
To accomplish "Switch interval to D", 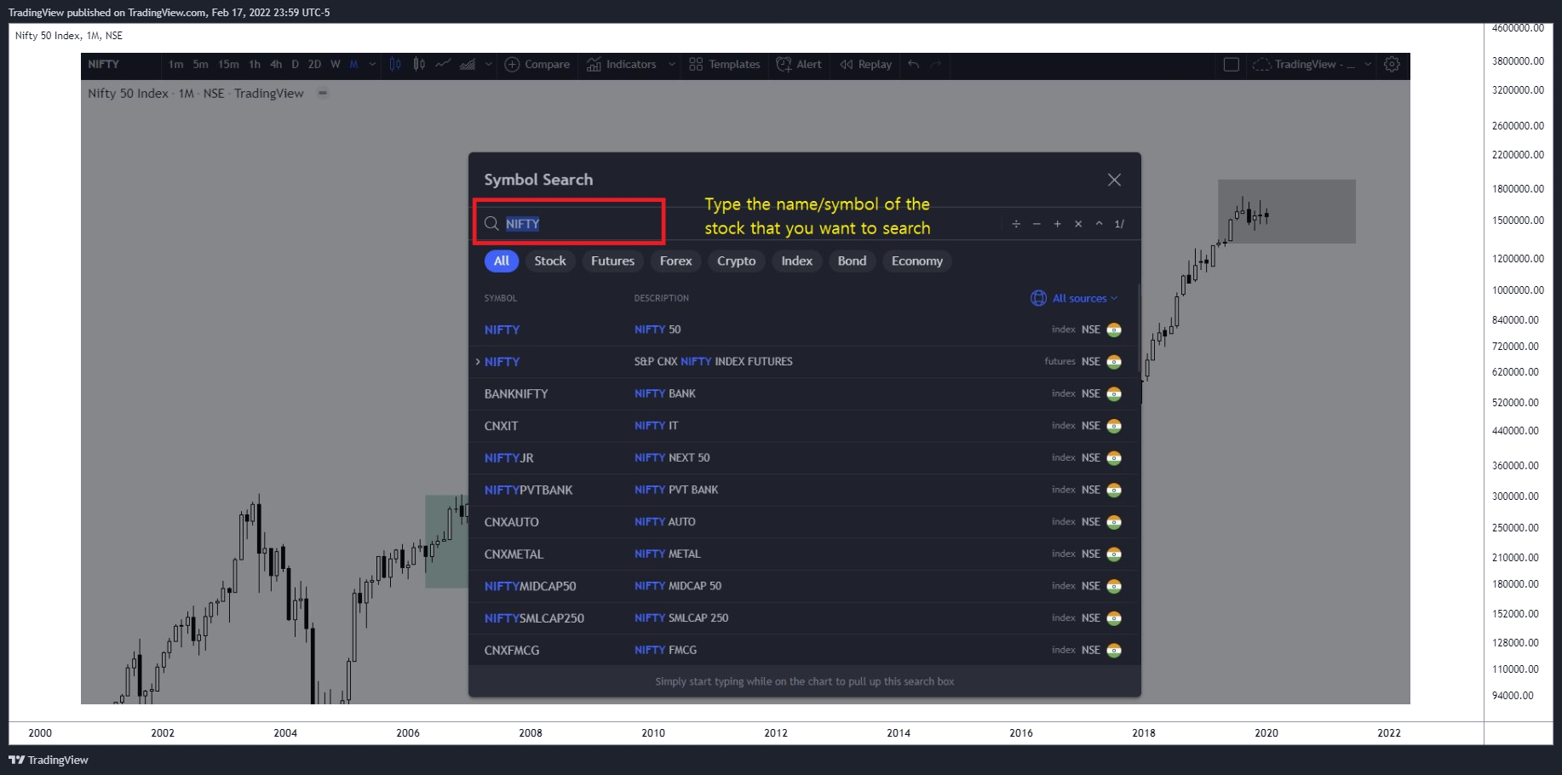I will pyautogui.click(x=295, y=64).
